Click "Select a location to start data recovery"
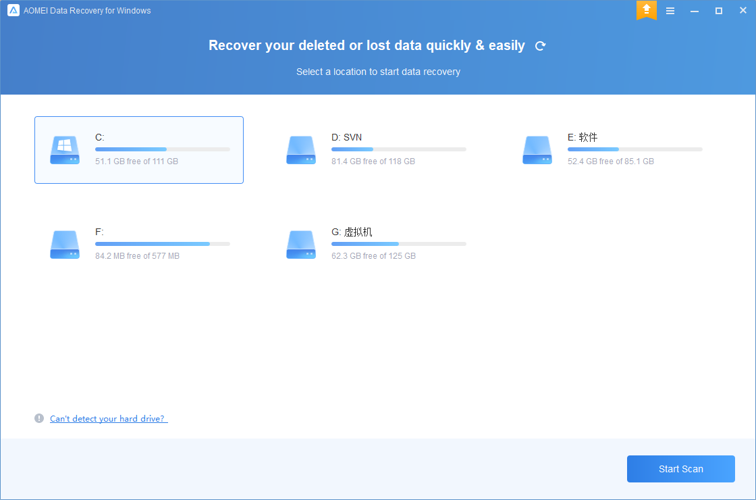 [379, 72]
